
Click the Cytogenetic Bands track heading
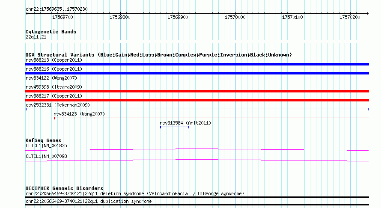point(51,32)
